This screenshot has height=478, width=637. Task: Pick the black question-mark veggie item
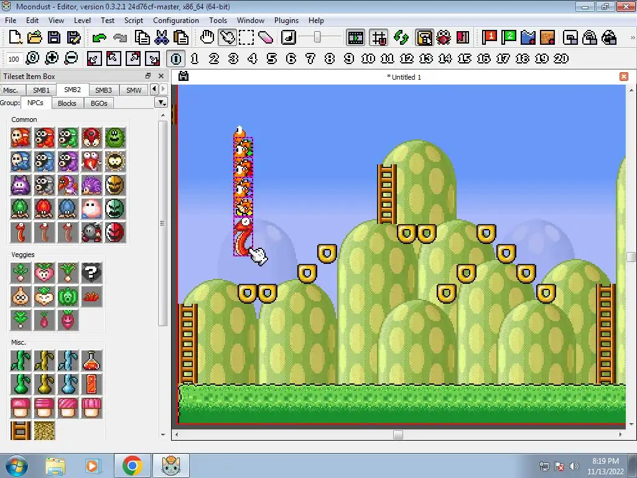pyautogui.click(x=91, y=273)
